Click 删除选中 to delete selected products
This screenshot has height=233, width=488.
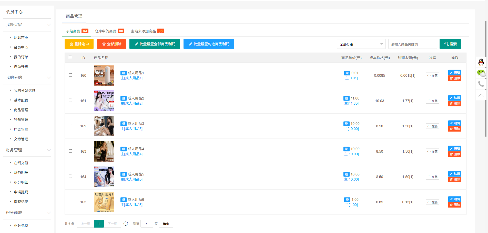[79, 44]
